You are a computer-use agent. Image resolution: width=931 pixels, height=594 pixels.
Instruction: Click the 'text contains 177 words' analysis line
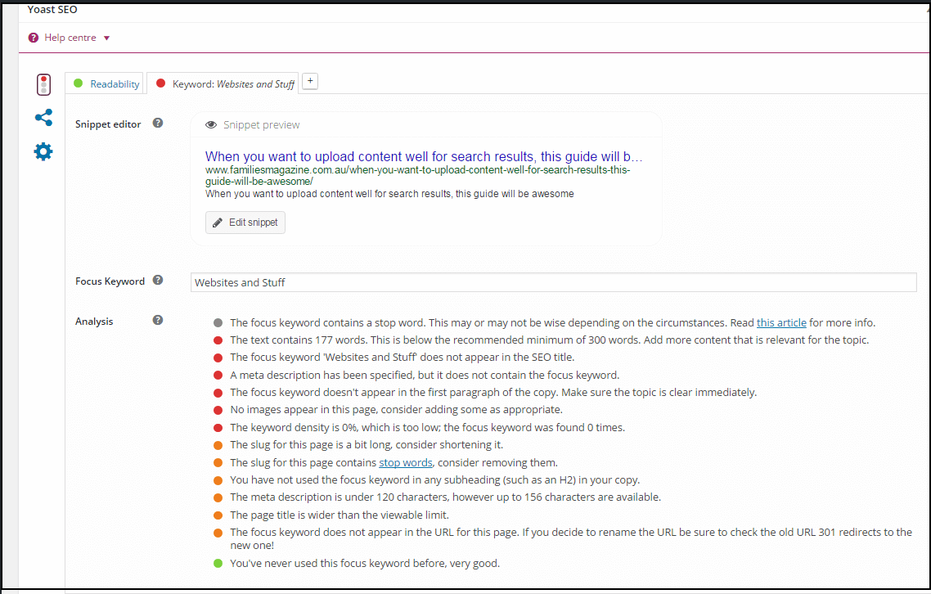click(x=549, y=340)
